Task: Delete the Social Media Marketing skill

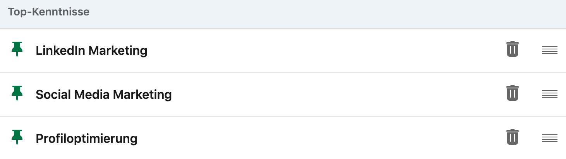Action: click(512, 94)
